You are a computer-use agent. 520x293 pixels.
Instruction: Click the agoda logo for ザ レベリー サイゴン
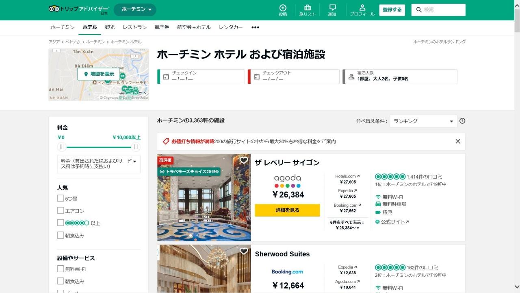coord(288,181)
